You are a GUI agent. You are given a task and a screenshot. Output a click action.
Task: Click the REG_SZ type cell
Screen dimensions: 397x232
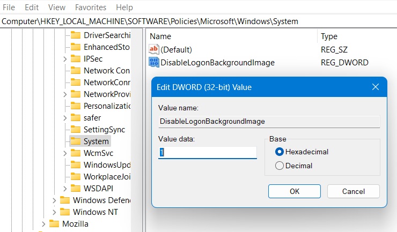(x=334, y=50)
